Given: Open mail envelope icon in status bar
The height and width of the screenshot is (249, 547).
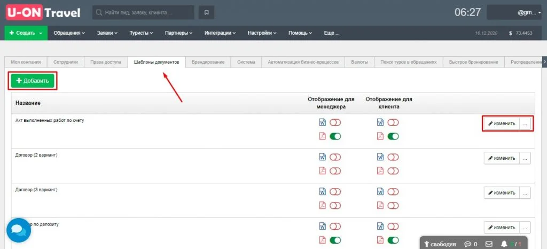Looking at the screenshot, I should pyautogui.click(x=489, y=244).
